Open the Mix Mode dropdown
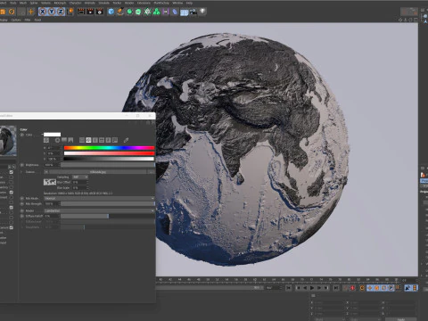Screen dimensions: 428x321 (x=99, y=198)
